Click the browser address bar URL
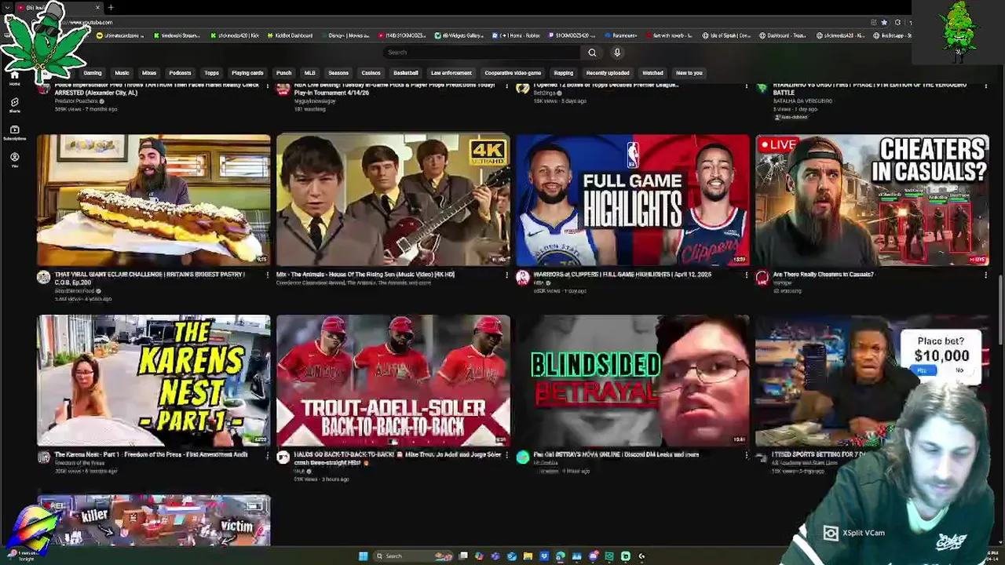1005x565 pixels. [90, 23]
